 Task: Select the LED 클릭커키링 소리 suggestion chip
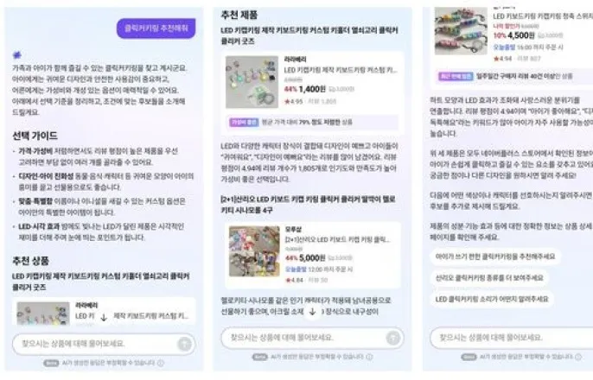coord(492,299)
